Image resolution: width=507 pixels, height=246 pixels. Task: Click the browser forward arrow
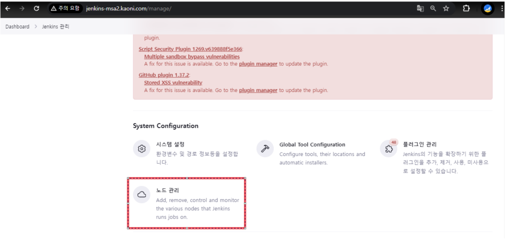[22, 8]
